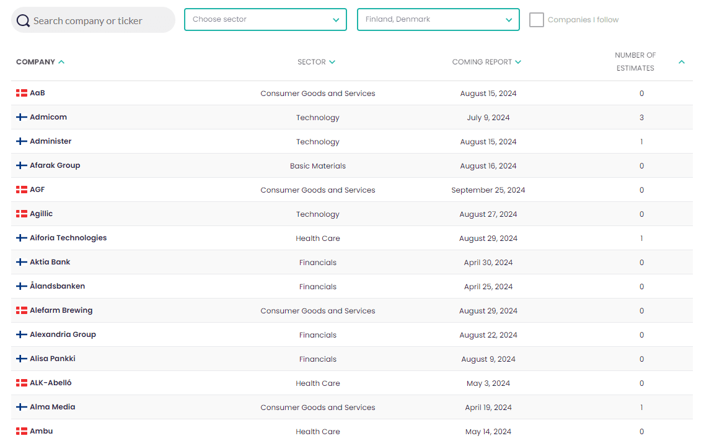Click the Finnish flag beside Alma Media

pyautogui.click(x=22, y=407)
